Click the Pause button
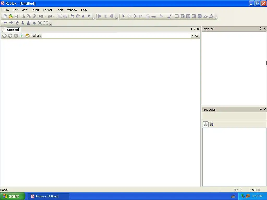The image size is (267, 200). tap(106, 16)
